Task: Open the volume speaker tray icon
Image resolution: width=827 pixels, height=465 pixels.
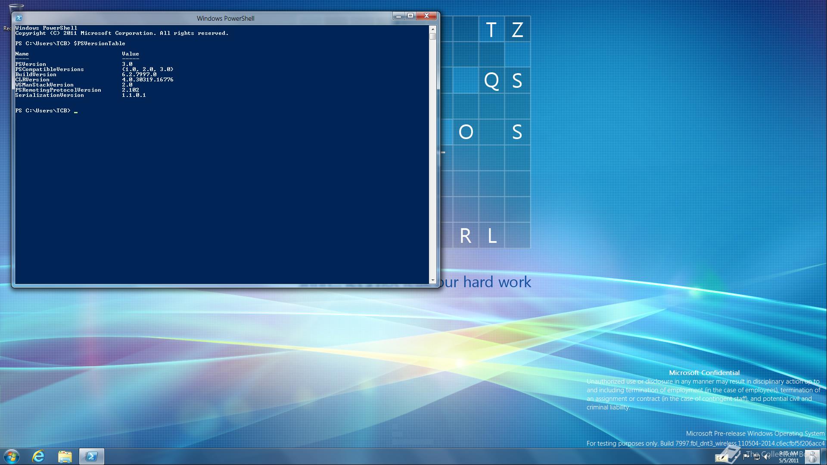Action: coord(767,457)
